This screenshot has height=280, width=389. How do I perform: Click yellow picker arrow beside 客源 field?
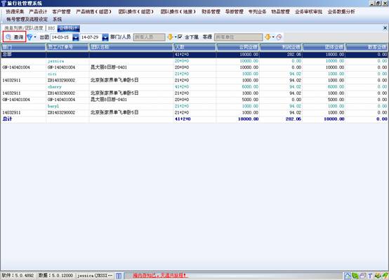tap(268, 37)
